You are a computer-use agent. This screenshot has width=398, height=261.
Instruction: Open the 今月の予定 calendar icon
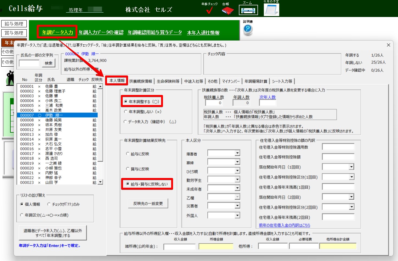pos(271,10)
